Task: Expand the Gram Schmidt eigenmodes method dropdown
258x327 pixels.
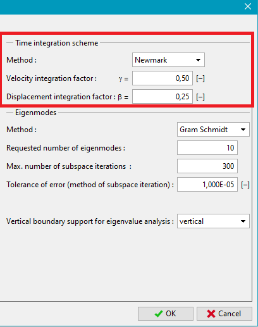Action: click(213, 130)
